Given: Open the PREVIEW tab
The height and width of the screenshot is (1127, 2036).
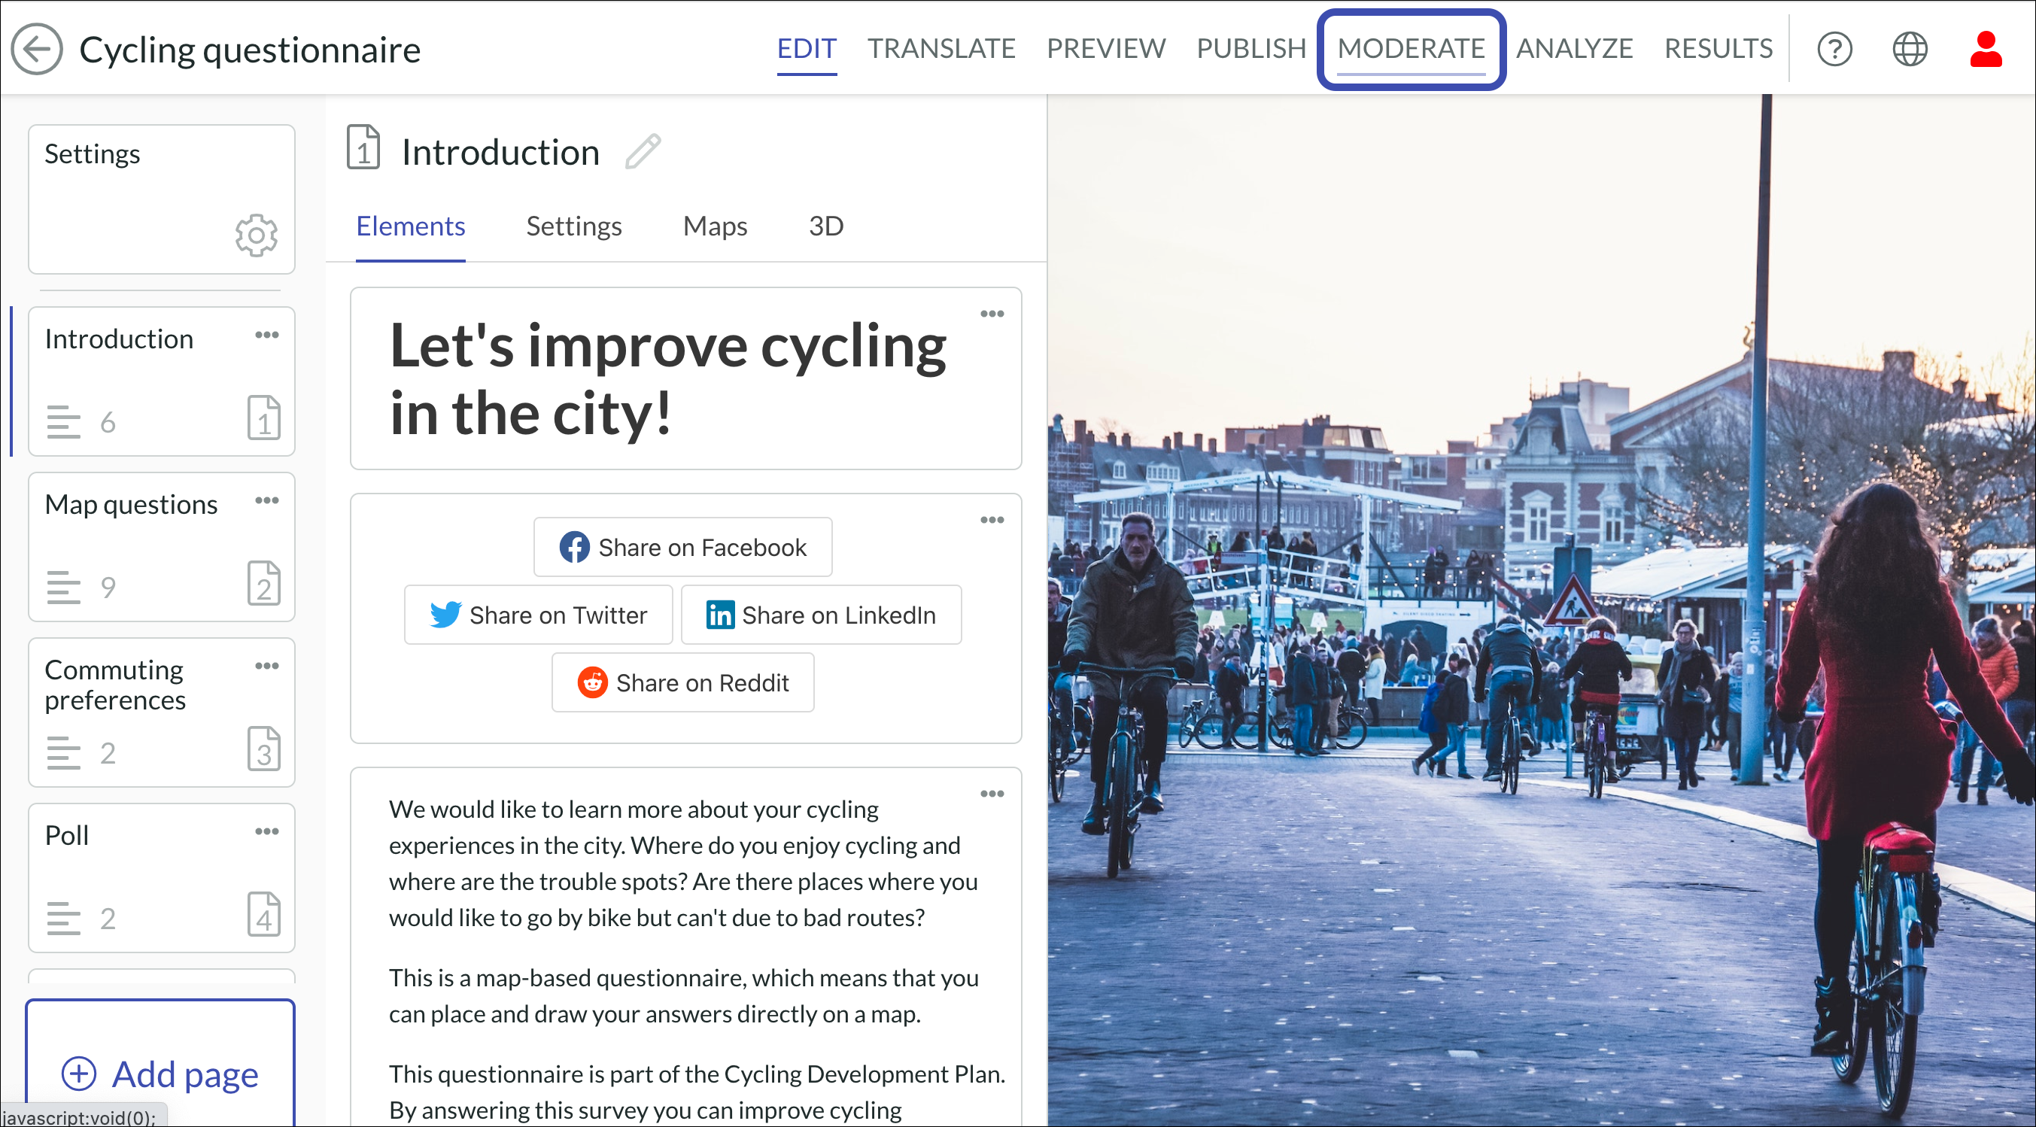Looking at the screenshot, I should [x=1106, y=49].
